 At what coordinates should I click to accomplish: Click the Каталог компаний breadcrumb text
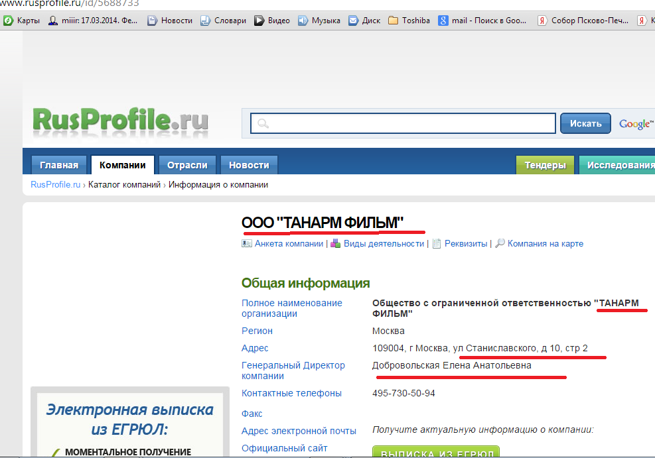[124, 185]
